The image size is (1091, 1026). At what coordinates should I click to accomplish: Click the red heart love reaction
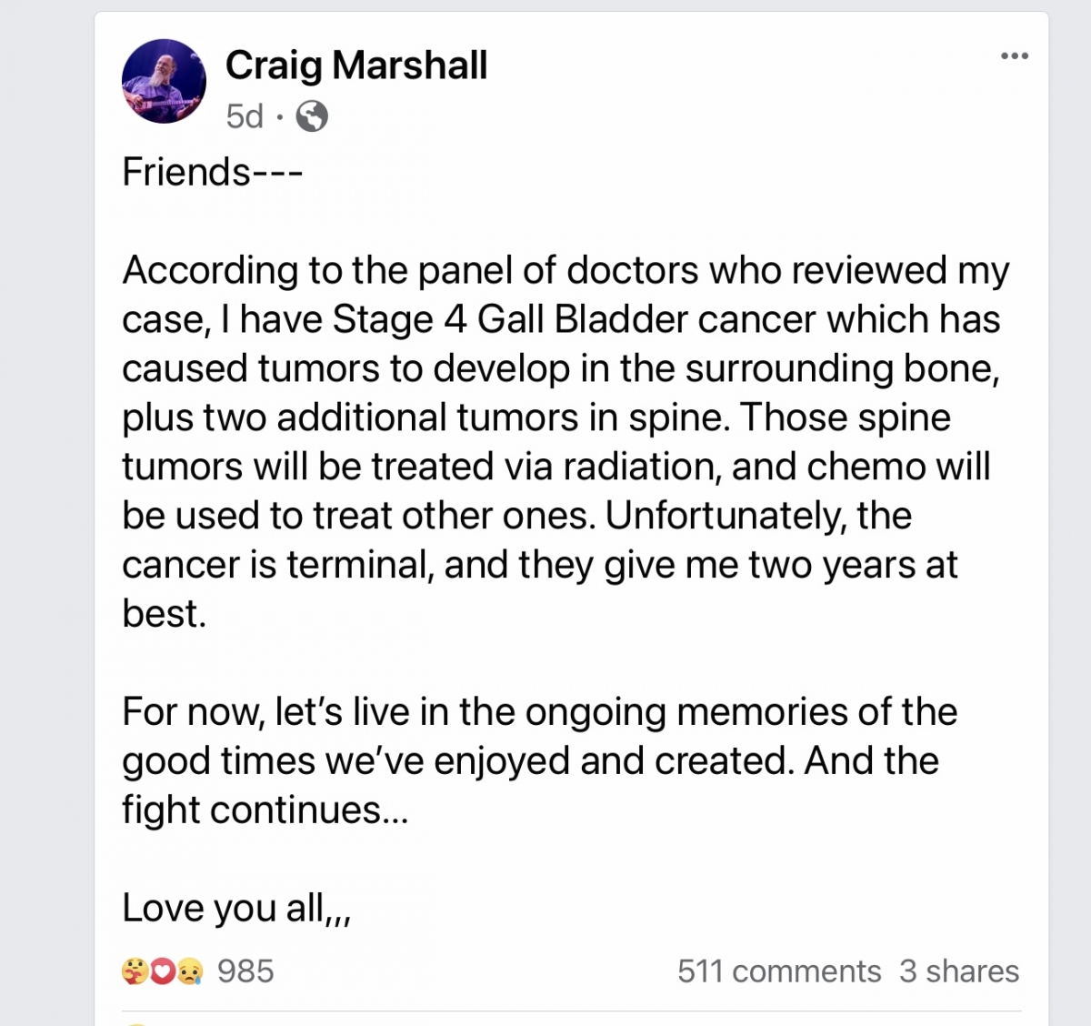tap(161, 972)
